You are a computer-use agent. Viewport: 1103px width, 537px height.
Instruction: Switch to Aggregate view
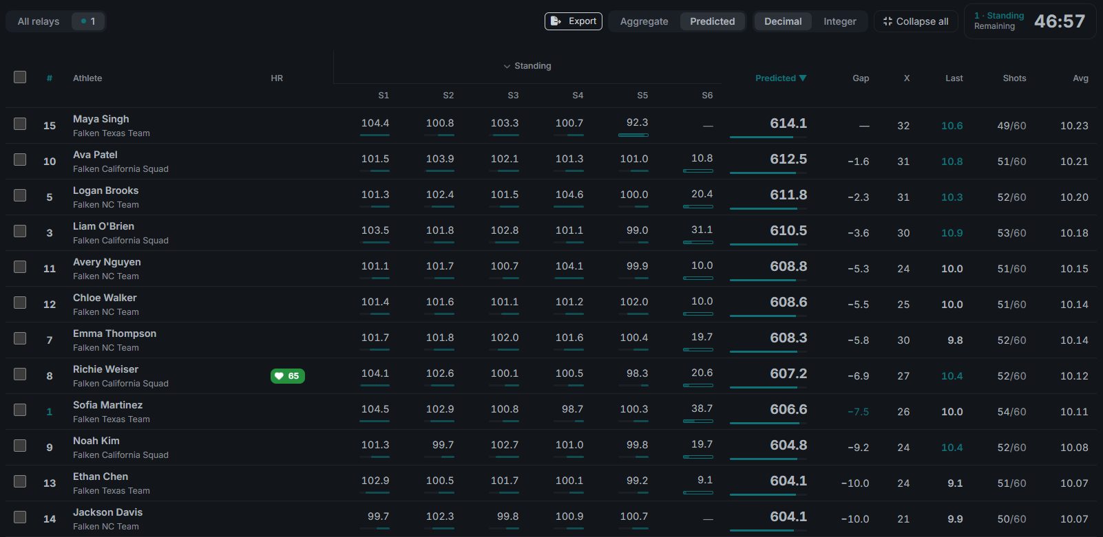644,21
